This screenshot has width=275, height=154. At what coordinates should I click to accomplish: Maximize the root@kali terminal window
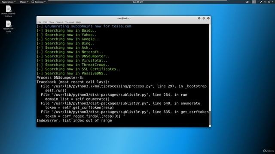pyautogui.click(x=204, y=18)
